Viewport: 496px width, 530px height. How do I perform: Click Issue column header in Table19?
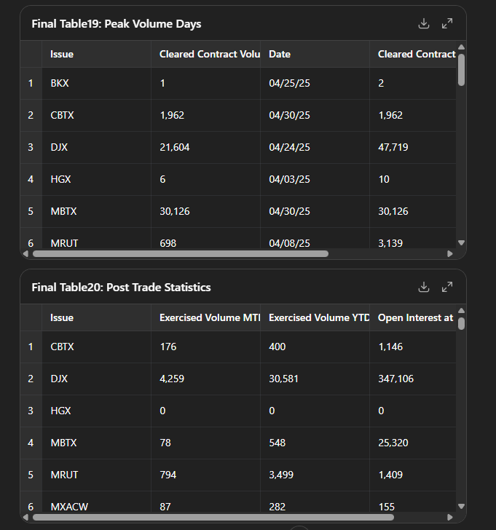coord(96,54)
